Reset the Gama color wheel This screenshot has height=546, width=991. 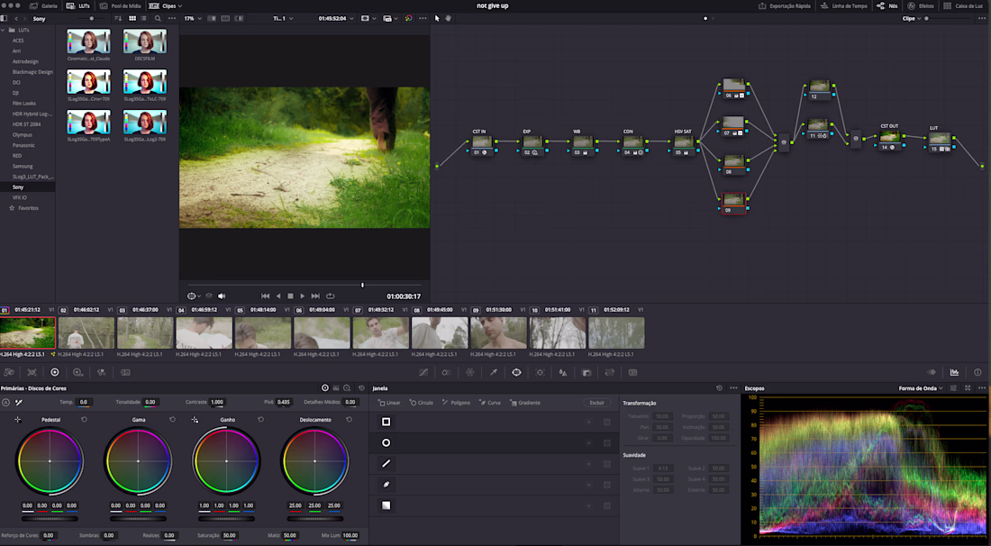click(x=172, y=420)
